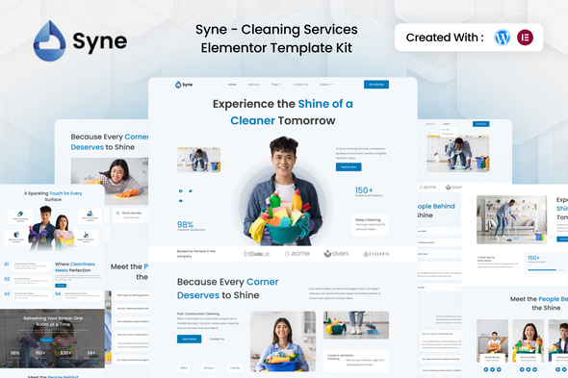The height and width of the screenshot is (378, 568).
Task: Select Home in the center navbar
Action: pos(232,85)
